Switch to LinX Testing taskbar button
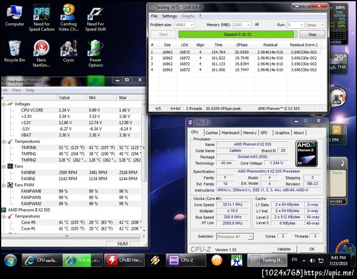 click(267, 260)
